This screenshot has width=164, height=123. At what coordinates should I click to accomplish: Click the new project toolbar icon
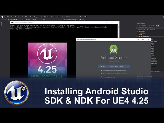9,19
